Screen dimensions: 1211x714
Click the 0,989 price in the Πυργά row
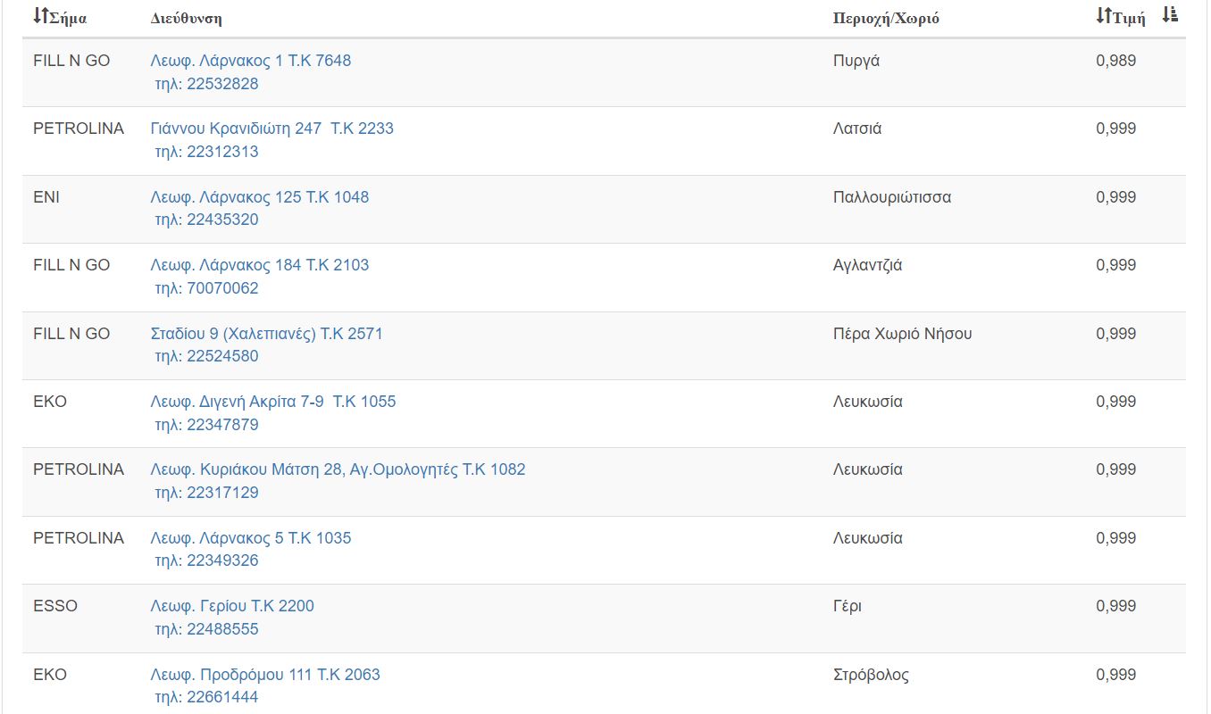[1115, 61]
